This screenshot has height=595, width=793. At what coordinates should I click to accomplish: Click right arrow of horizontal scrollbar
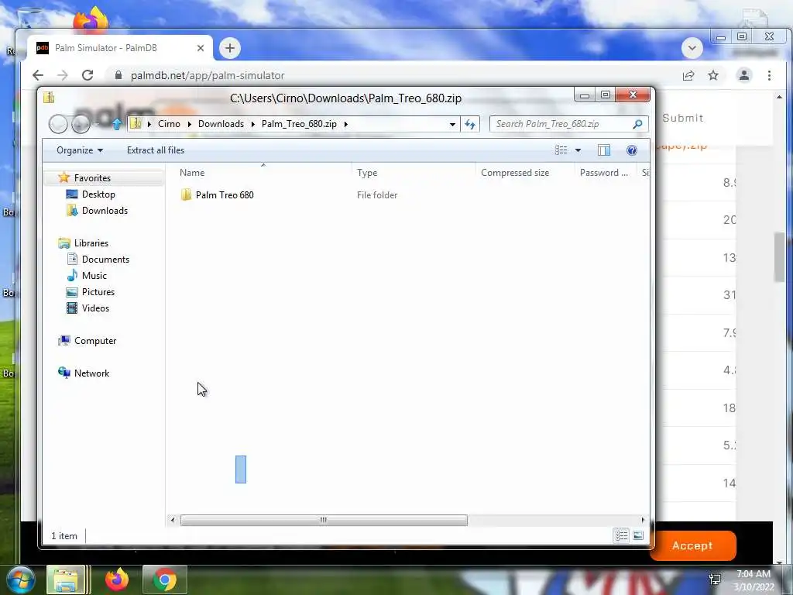pyautogui.click(x=643, y=520)
